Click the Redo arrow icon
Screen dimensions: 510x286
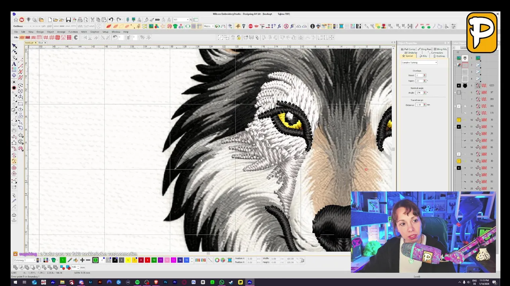119,19
